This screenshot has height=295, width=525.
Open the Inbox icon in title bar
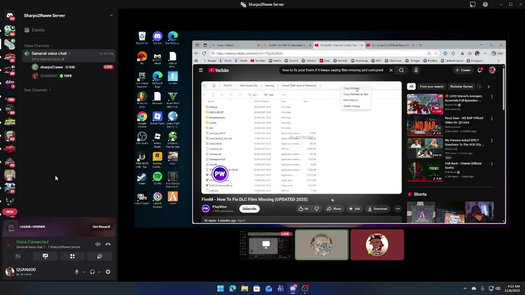[473, 5]
